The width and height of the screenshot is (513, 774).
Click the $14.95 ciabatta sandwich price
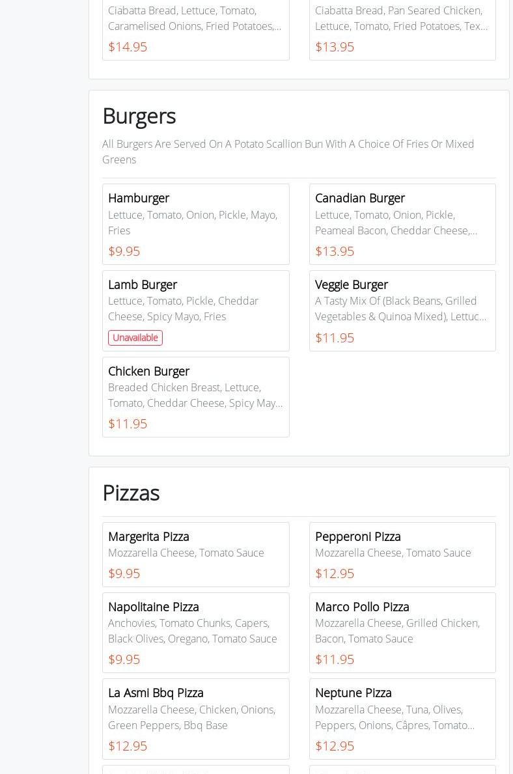[x=128, y=47]
